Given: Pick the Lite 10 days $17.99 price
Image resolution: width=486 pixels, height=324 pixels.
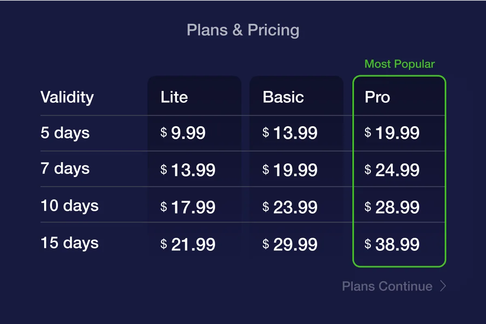Looking at the screenshot, I should click(x=188, y=208).
